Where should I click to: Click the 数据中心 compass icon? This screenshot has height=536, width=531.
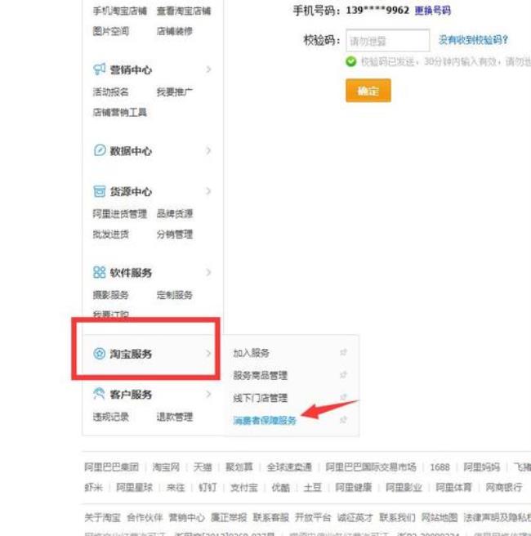point(100,150)
